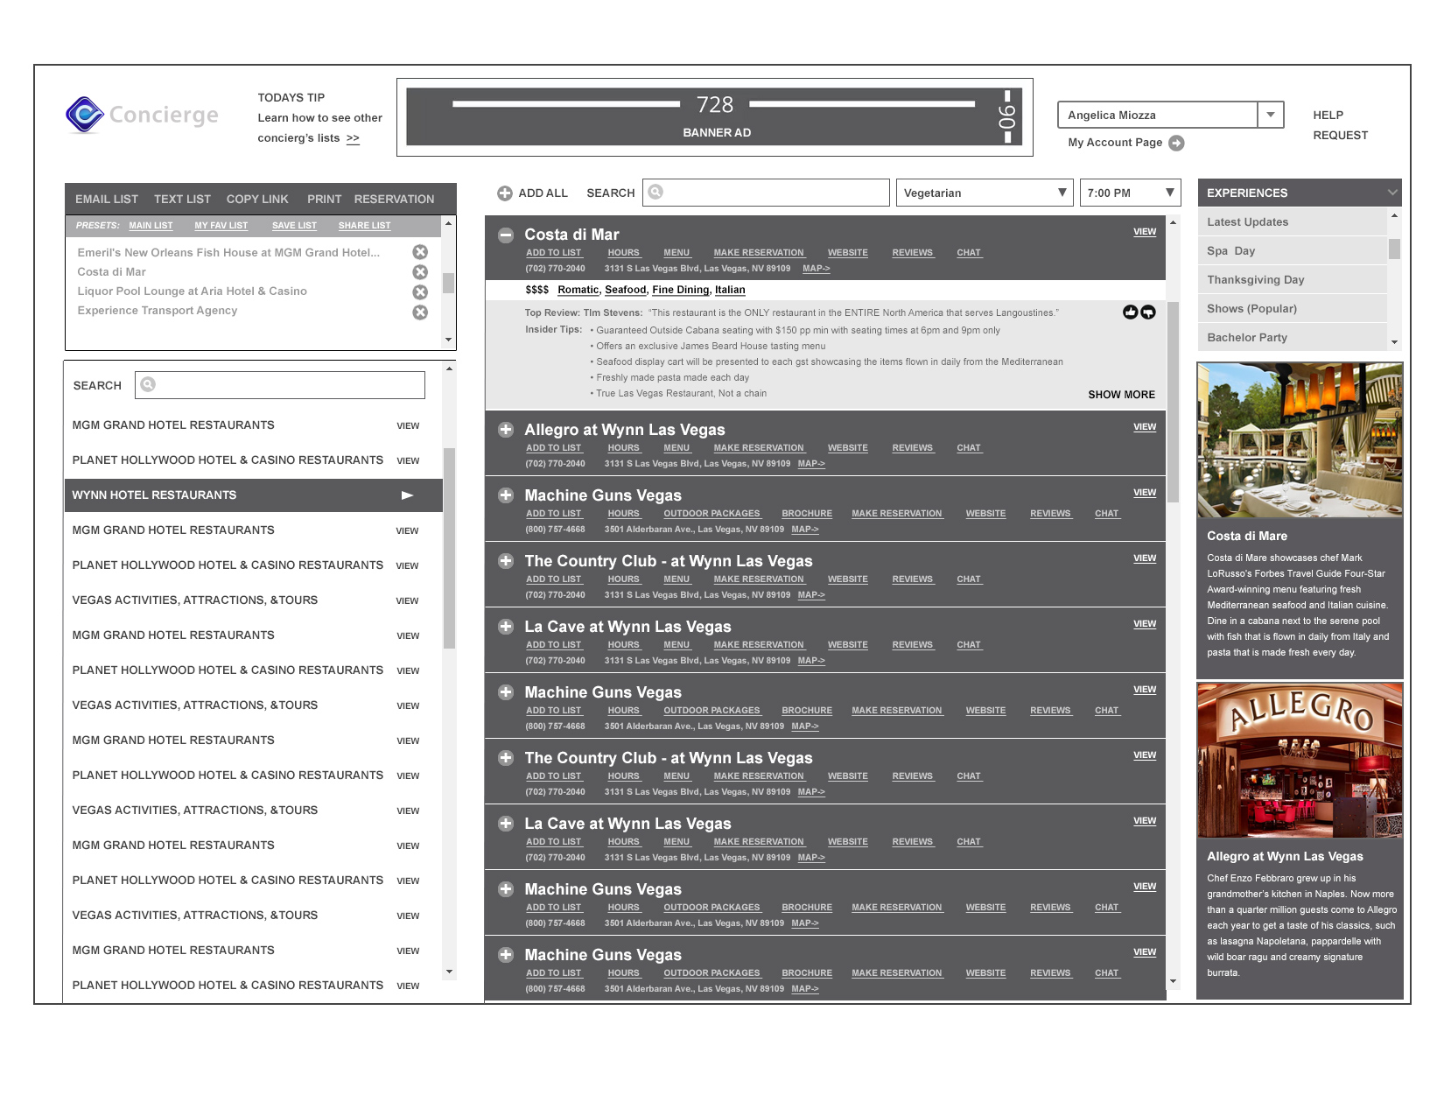Viewport: 1444px width, 1116px height.
Task: Remove Costa di Mar from saved list
Action: (x=420, y=272)
